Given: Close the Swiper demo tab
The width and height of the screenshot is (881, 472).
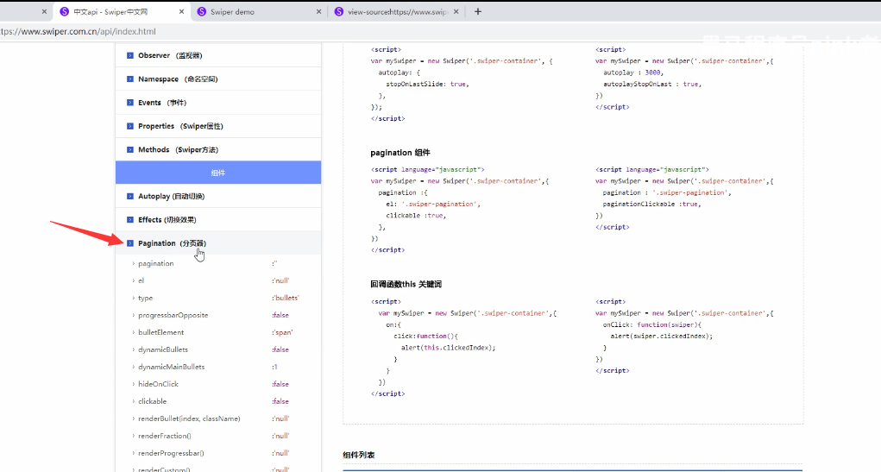Looking at the screenshot, I should tap(318, 11).
